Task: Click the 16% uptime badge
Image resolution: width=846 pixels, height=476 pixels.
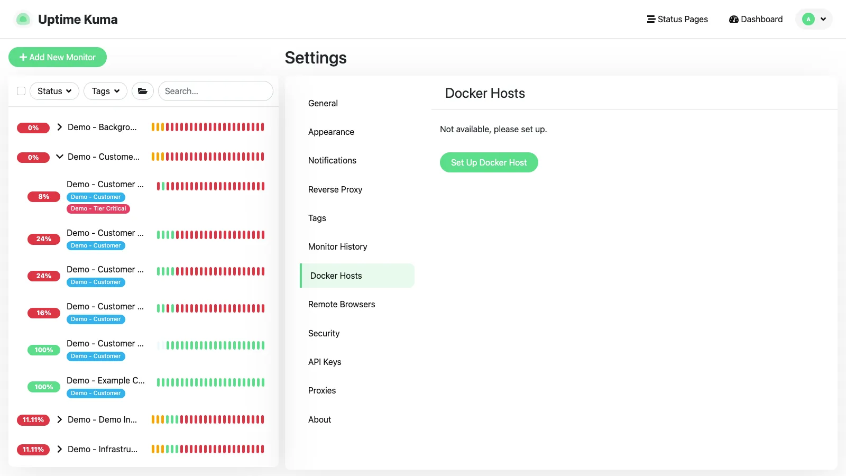Action: [x=44, y=313]
